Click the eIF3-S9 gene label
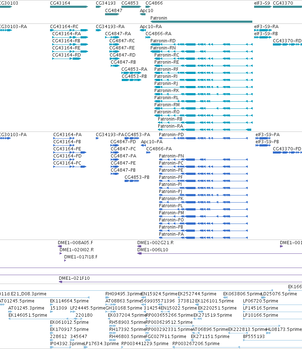This screenshot has width=302, height=349. point(262,3)
